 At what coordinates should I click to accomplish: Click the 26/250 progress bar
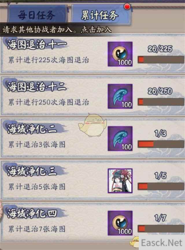[161, 102]
